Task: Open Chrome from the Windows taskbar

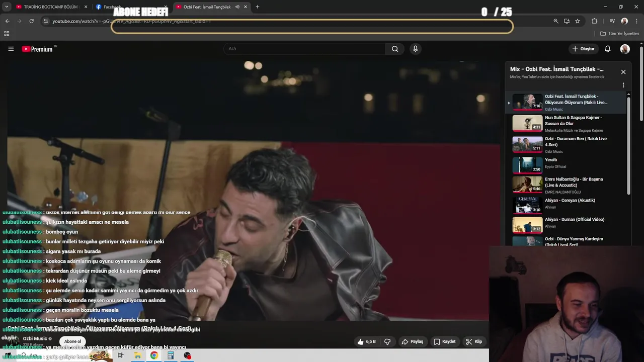Action: [154, 355]
